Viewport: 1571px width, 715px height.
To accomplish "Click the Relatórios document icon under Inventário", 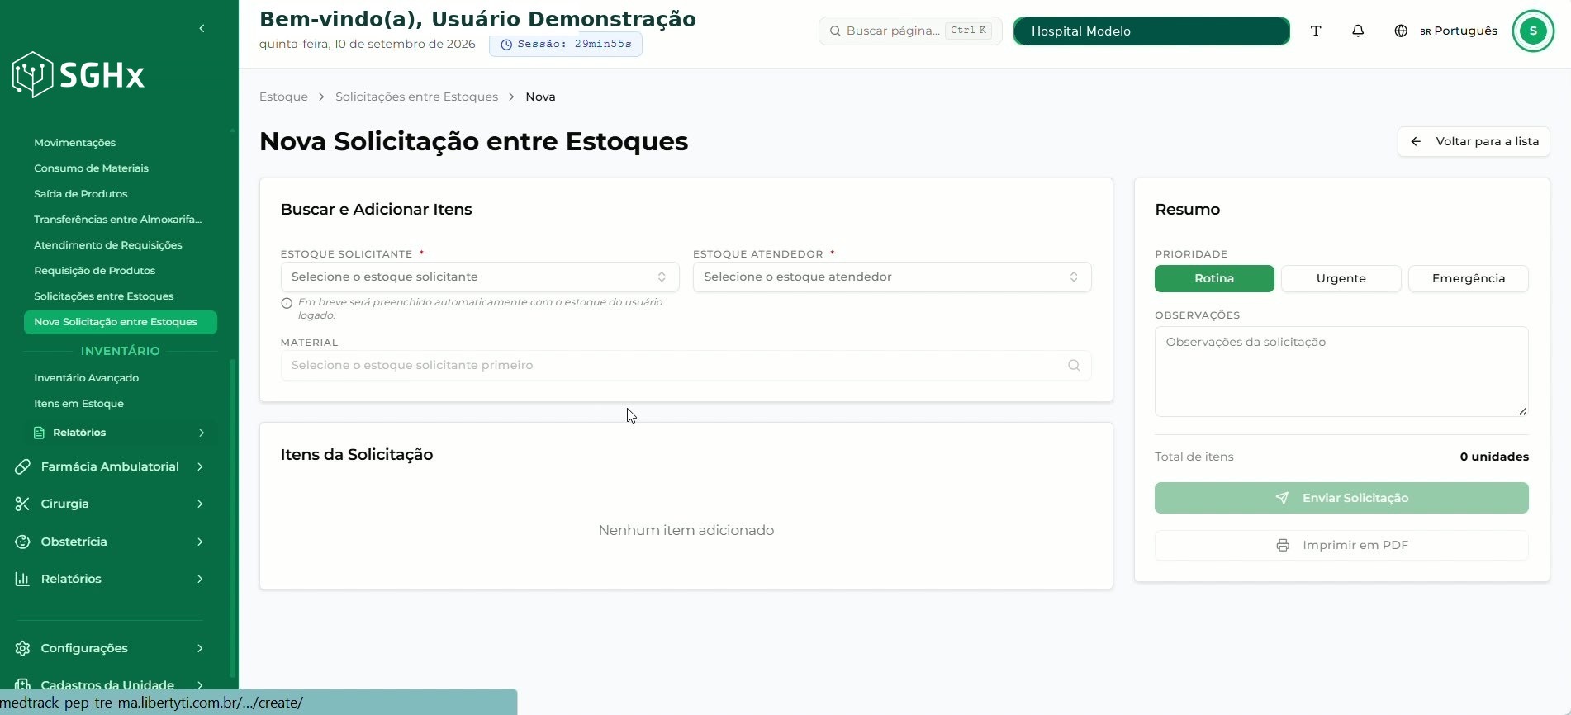I will pyautogui.click(x=39, y=433).
